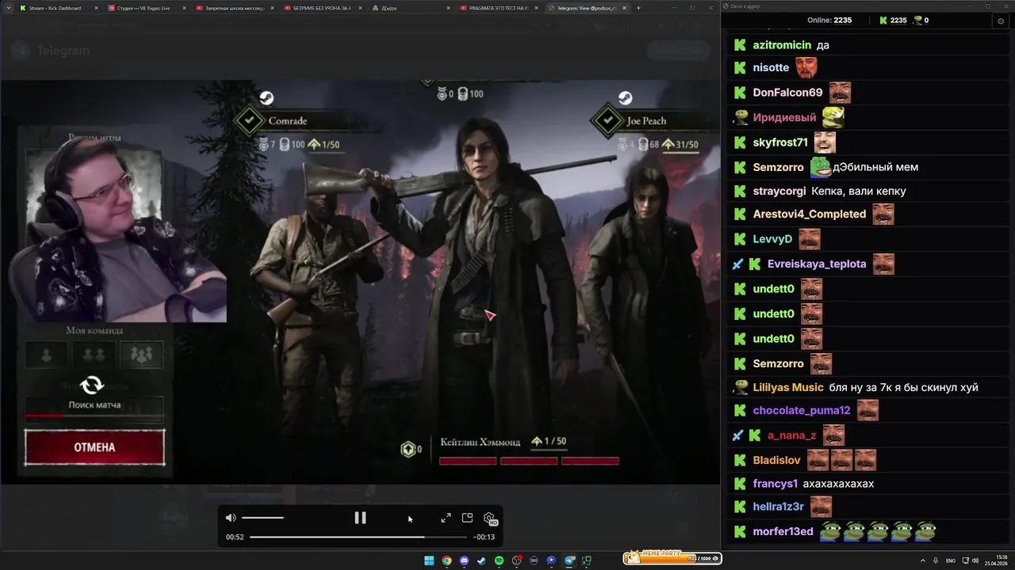Switch to Запретная школа мессенд browser tab
The image size is (1015, 570).
[x=236, y=8]
